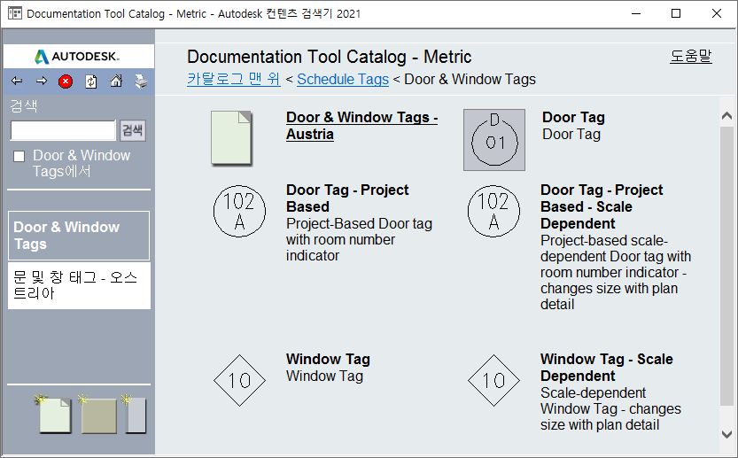Go to the catalog home icon
Image resolution: width=738 pixels, height=458 pixels.
[x=116, y=81]
